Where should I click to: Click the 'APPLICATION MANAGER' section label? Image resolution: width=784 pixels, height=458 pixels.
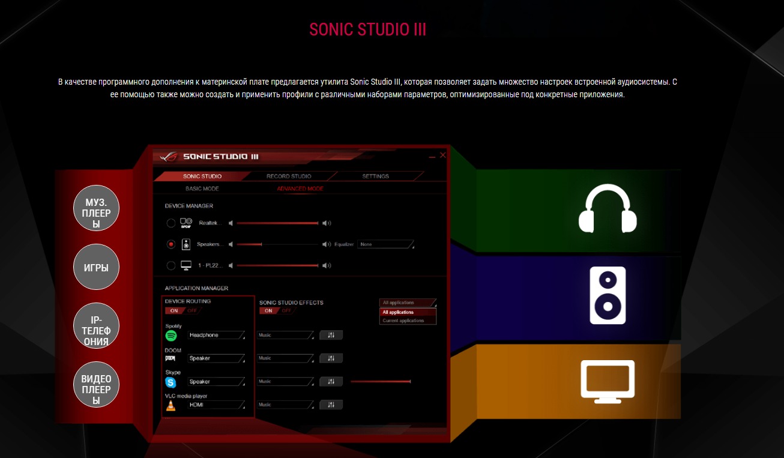coord(196,288)
